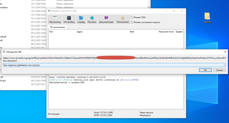Sort profiles by Имя column header
Screen dimensions: 229x123
tap(132, 32)
